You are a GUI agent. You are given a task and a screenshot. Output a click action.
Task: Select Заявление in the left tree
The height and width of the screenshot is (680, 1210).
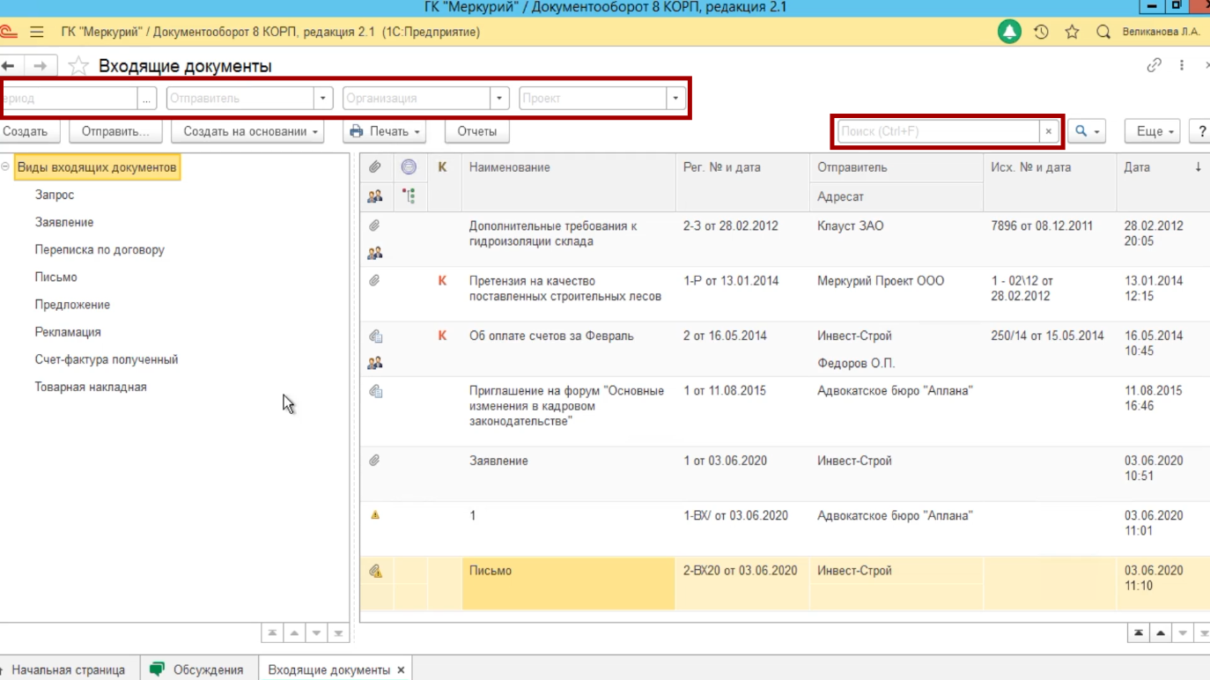coord(64,222)
